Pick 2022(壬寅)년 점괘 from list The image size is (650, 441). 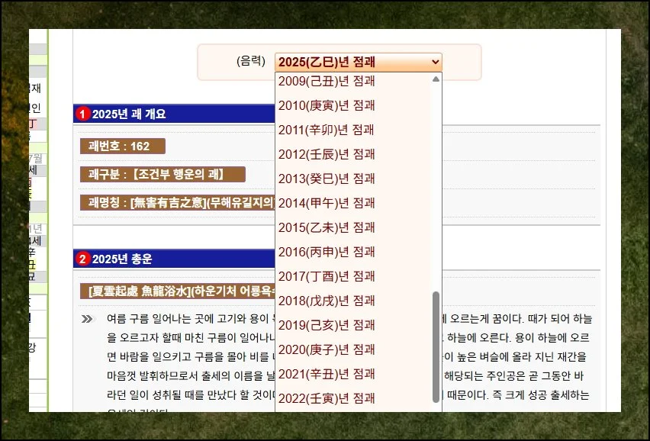coord(327,398)
